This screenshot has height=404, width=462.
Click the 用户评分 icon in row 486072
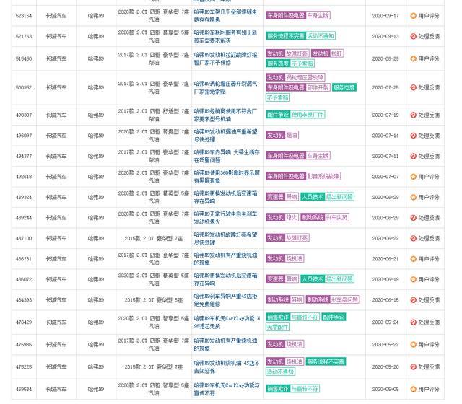point(414,279)
